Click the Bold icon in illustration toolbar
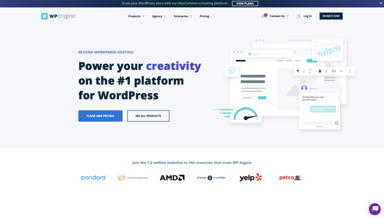Screen dimensions: 384x218 320,71
